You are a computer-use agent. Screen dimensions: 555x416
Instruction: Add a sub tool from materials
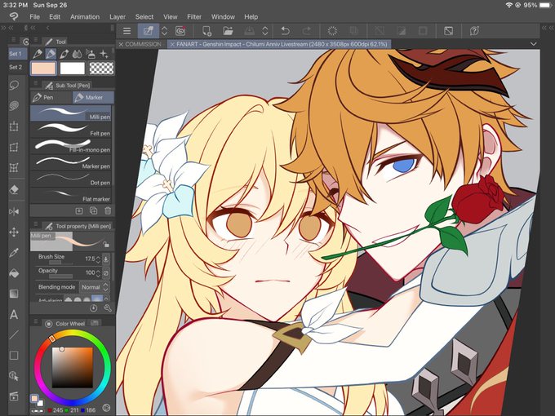79,210
